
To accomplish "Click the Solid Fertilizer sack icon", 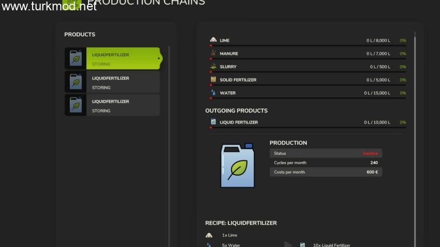I will point(213,79).
